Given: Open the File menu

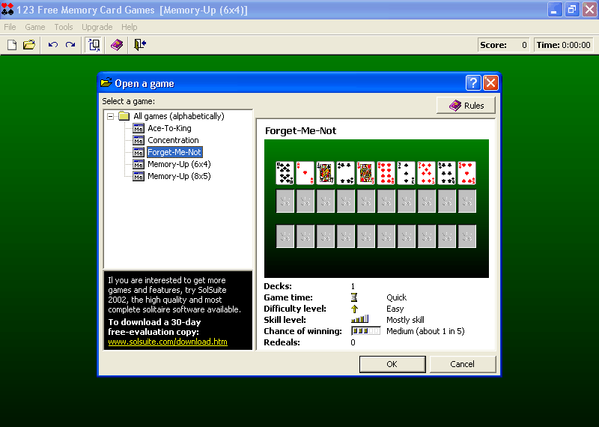Looking at the screenshot, I should click(x=10, y=27).
